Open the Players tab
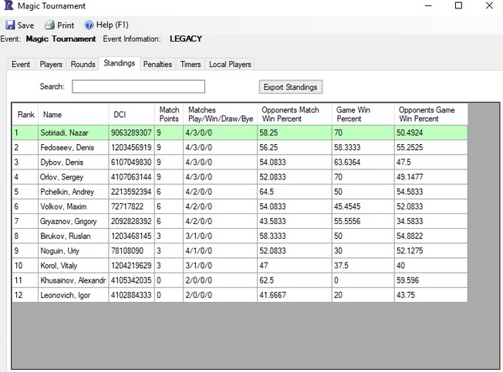503x372 pixels. pos(51,65)
